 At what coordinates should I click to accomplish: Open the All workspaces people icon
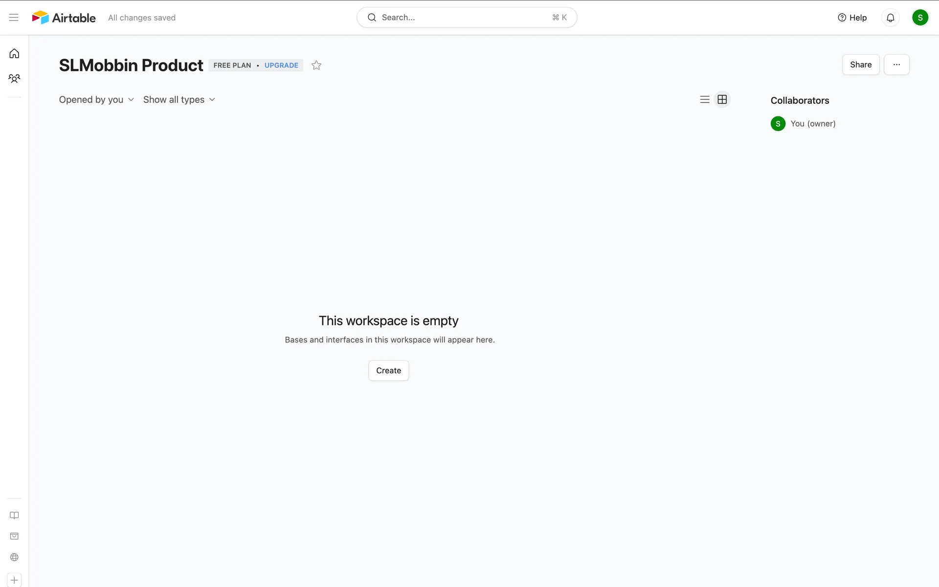click(14, 78)
